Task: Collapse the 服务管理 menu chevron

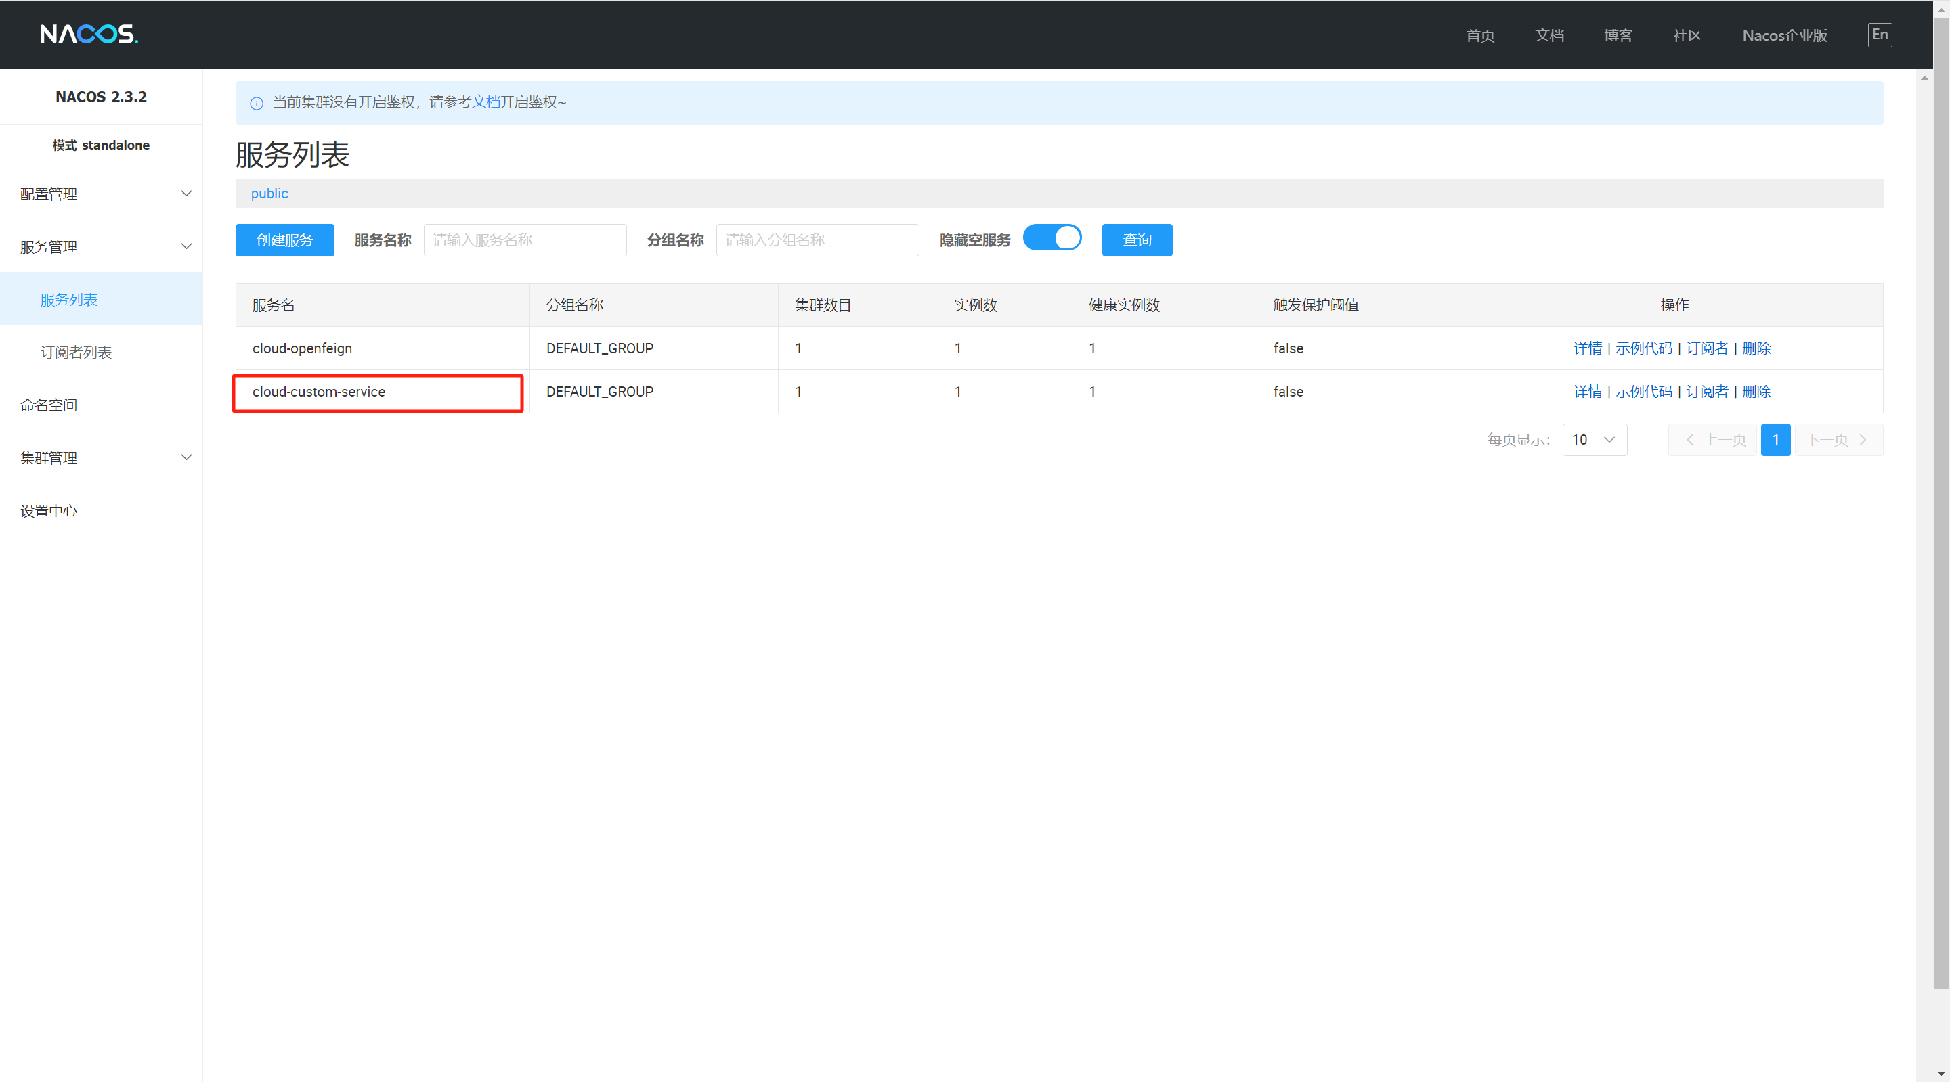Action: point(186,247)
